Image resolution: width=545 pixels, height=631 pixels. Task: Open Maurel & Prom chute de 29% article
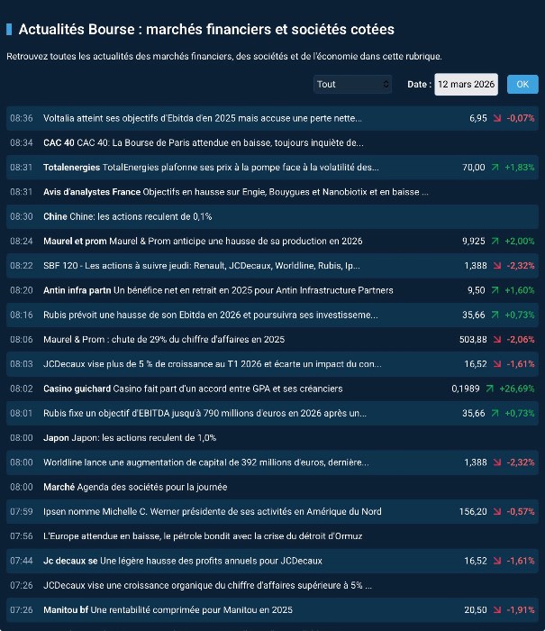tap(164, 339)
